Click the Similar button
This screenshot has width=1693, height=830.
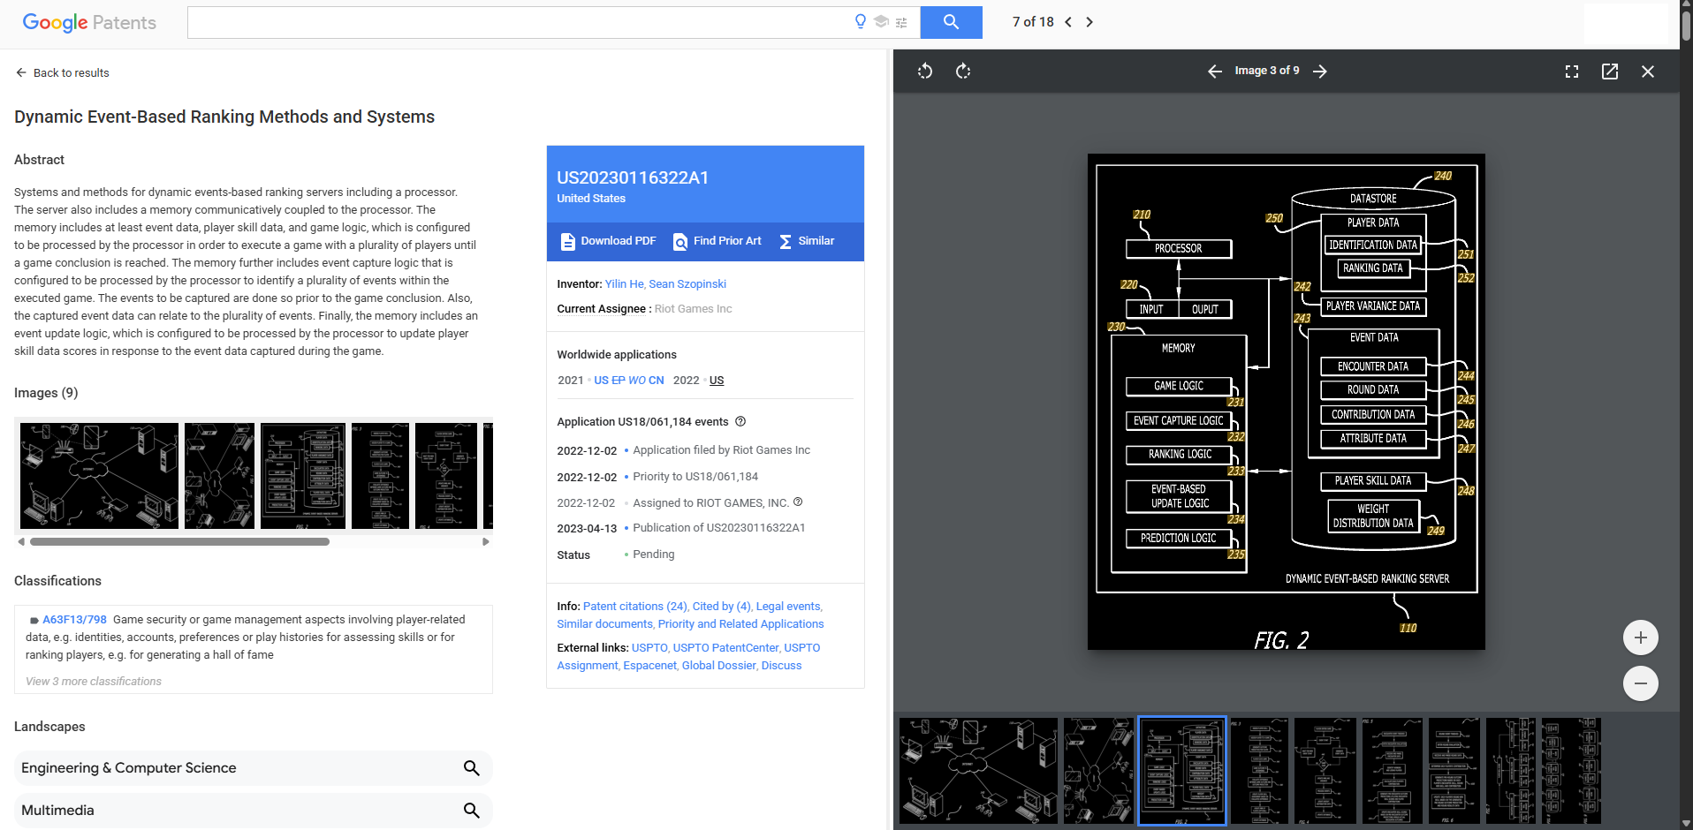coord(807,241)
